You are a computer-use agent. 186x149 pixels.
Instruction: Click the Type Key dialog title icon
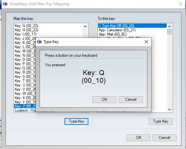[39, 42]
